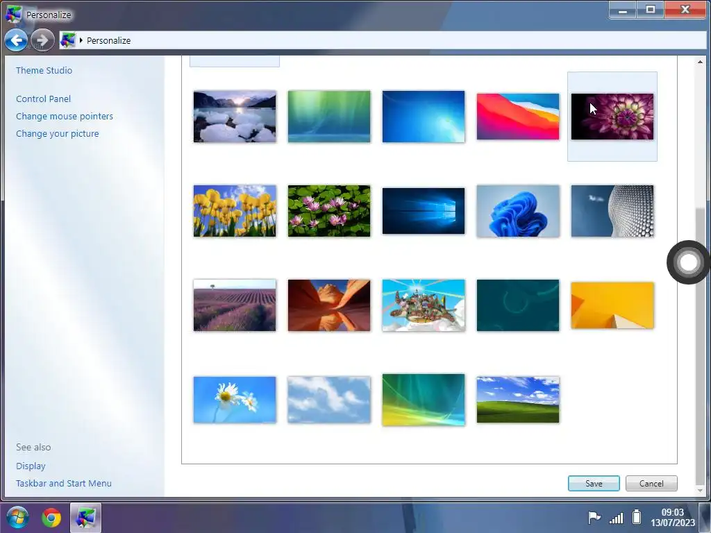Open Taskbar and Start Menu link
Screen dimensions: 711x533
(63, 483)
